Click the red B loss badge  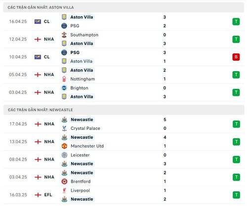[x=236, y=57]
